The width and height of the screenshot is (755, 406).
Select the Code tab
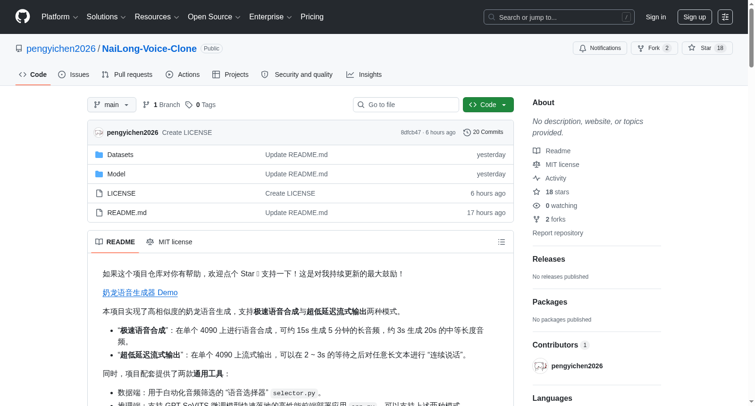(33, 75)
